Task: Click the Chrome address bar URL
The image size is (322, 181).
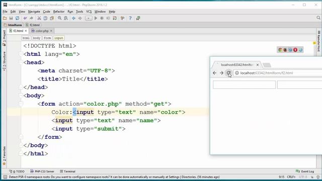Action: click(x=267, y=73)
